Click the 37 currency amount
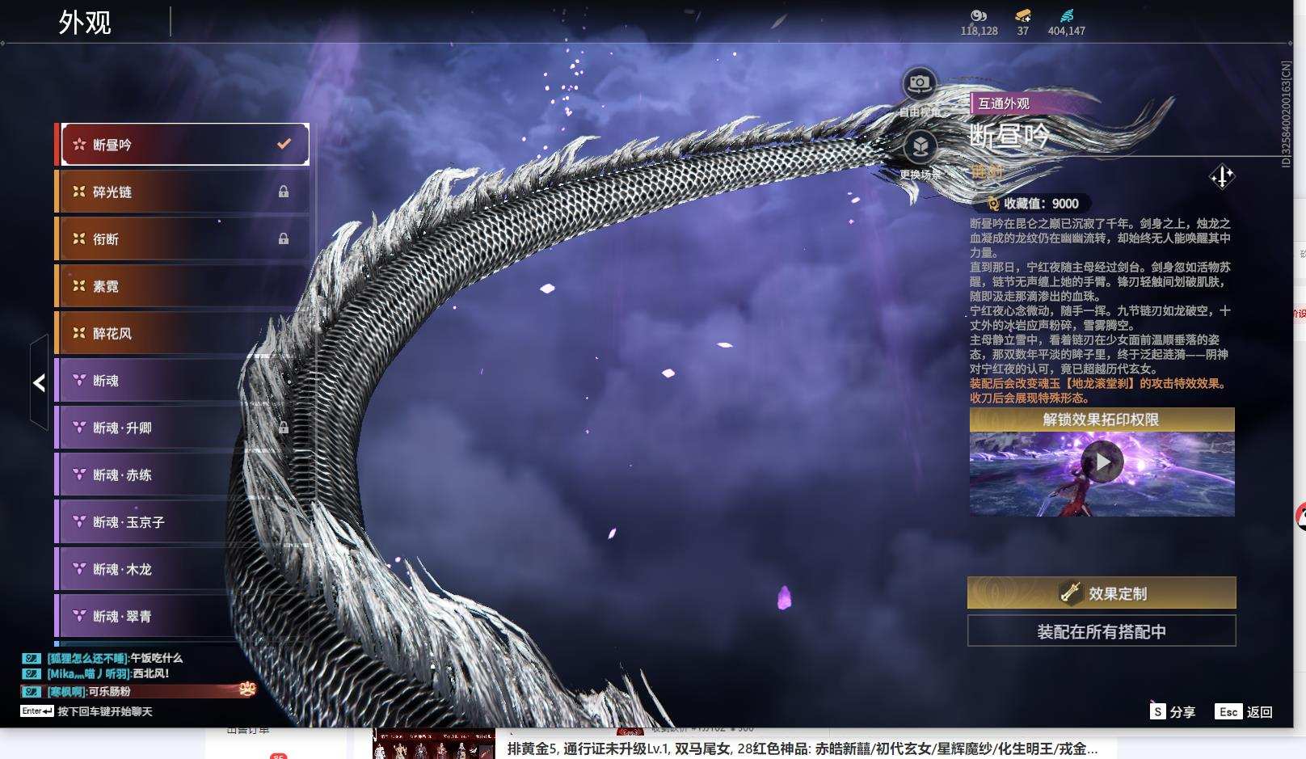 [x=1023, y=31]
